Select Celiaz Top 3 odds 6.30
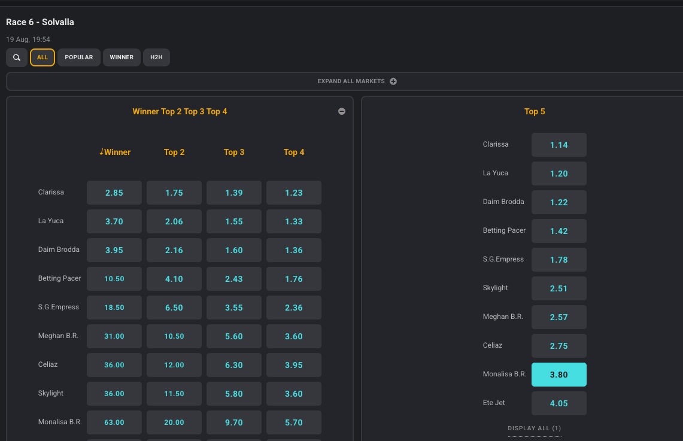 (234, 365)
